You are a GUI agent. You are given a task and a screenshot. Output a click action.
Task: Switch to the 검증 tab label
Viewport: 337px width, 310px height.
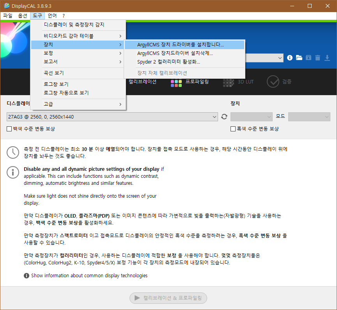(x=287, y=81)
